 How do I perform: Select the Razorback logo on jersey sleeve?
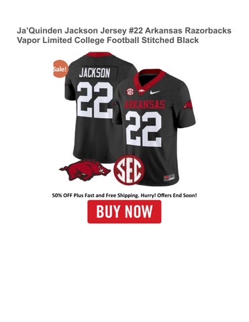pyautogui.click(x=187, y=105)
